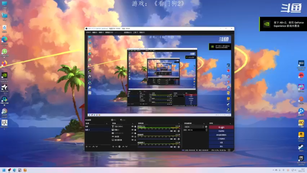Open settings gear for 桌面音频 channel
The image size is (307, 173).
point(178,139)
